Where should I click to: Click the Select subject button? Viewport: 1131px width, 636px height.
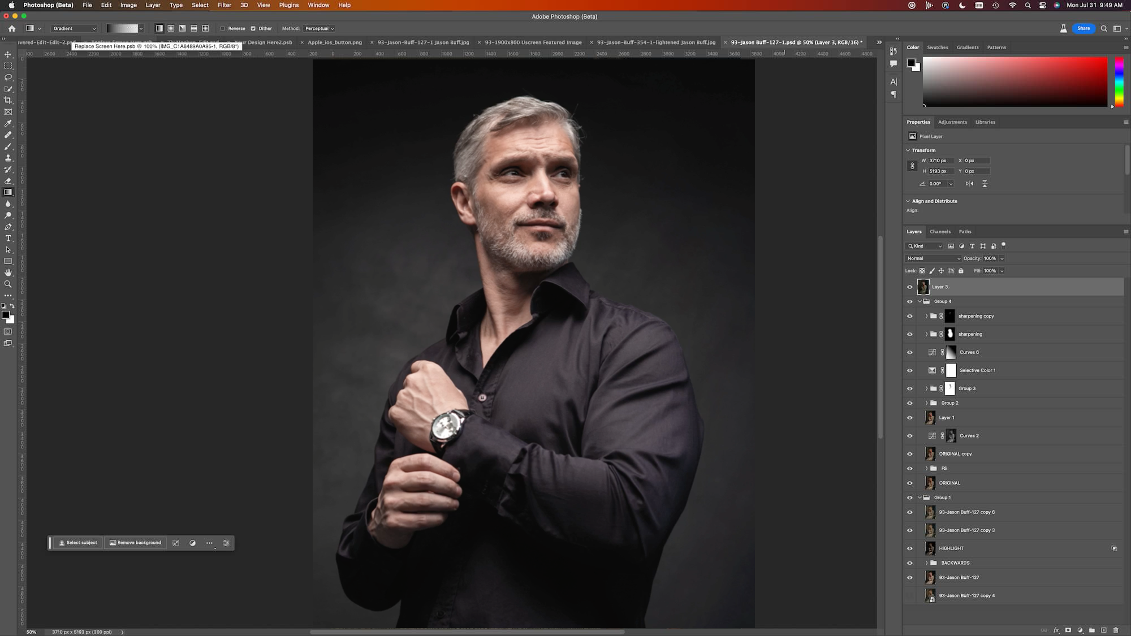(78, 543)
